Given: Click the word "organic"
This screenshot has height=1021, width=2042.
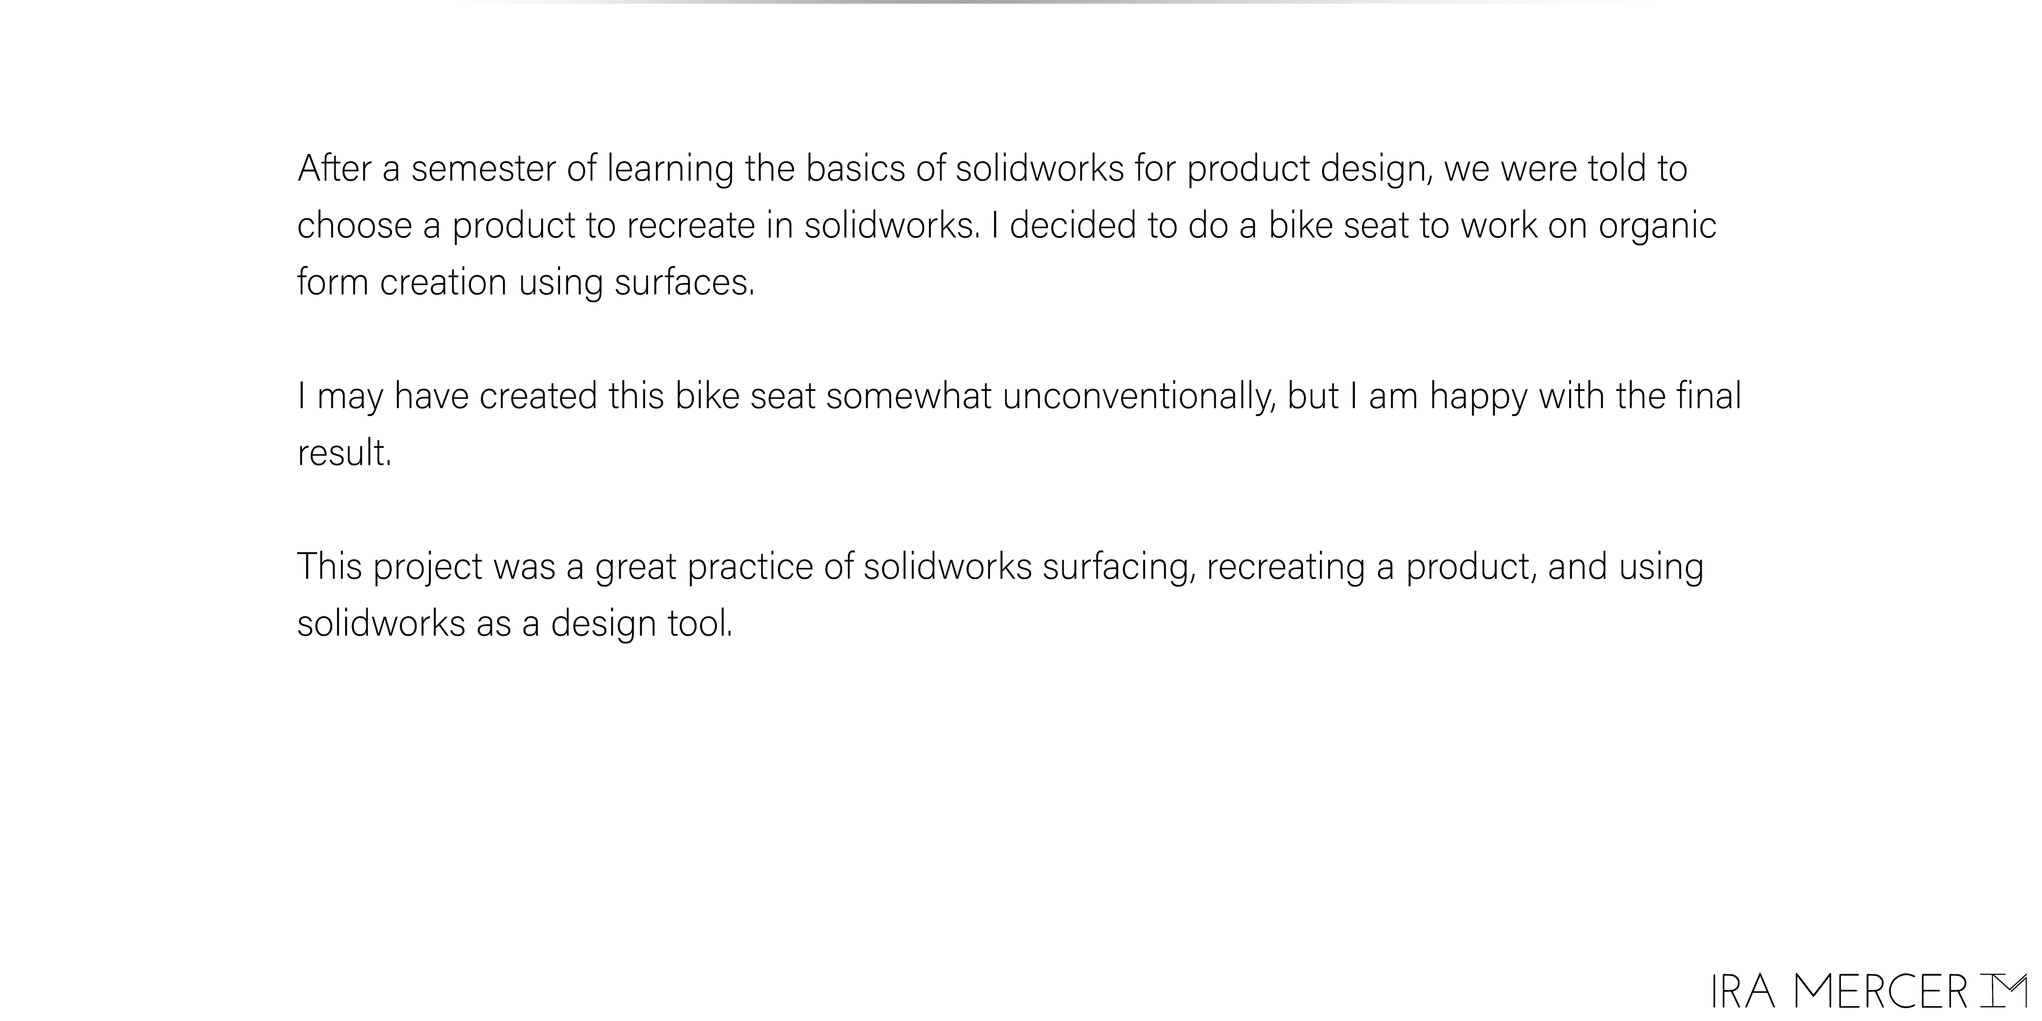Looking at the screenshot, I should [x=1657, y=225].
